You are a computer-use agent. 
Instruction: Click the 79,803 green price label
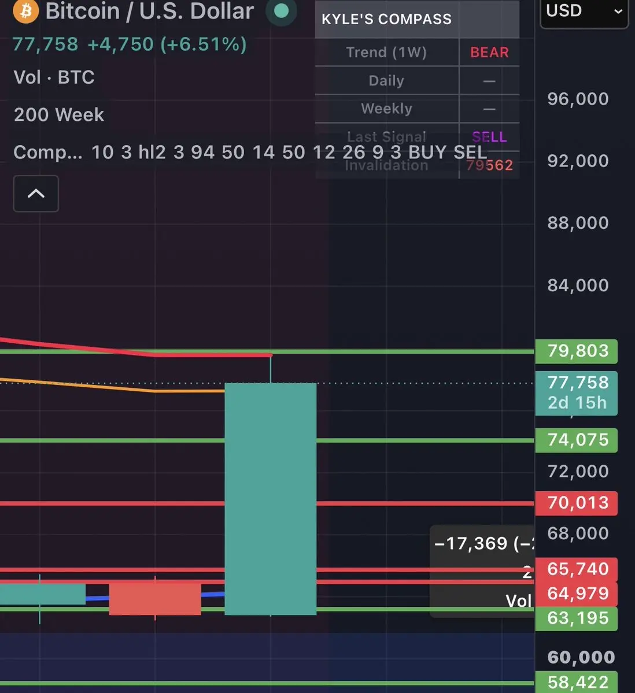click(576, 351)
